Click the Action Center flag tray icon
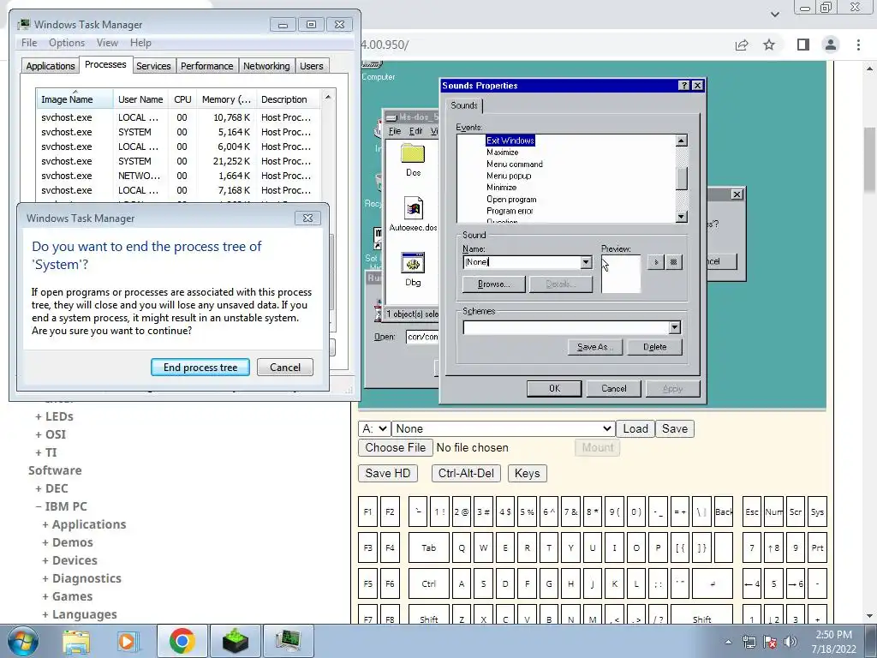 pos(770,642)
